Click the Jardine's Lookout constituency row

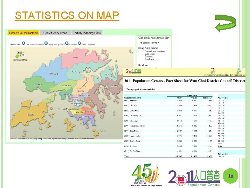click(x=168, y=126)
